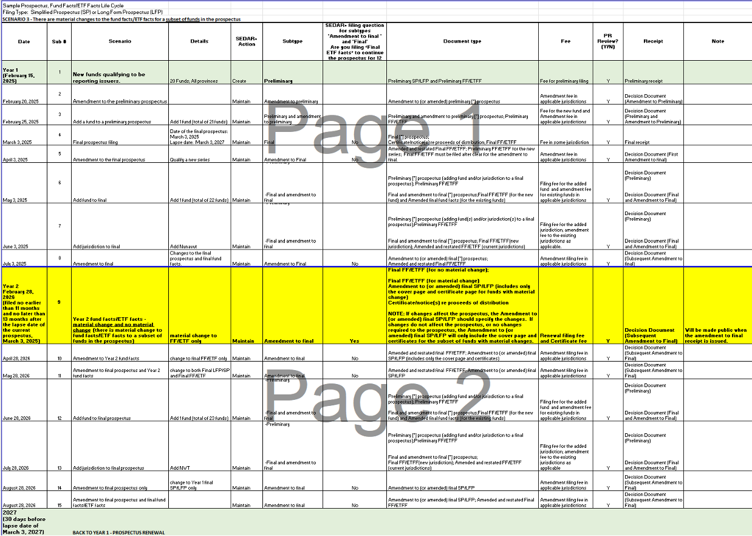Select the yellow 'Year 2 February 28, 2026' cell

[x=24, y=306]
